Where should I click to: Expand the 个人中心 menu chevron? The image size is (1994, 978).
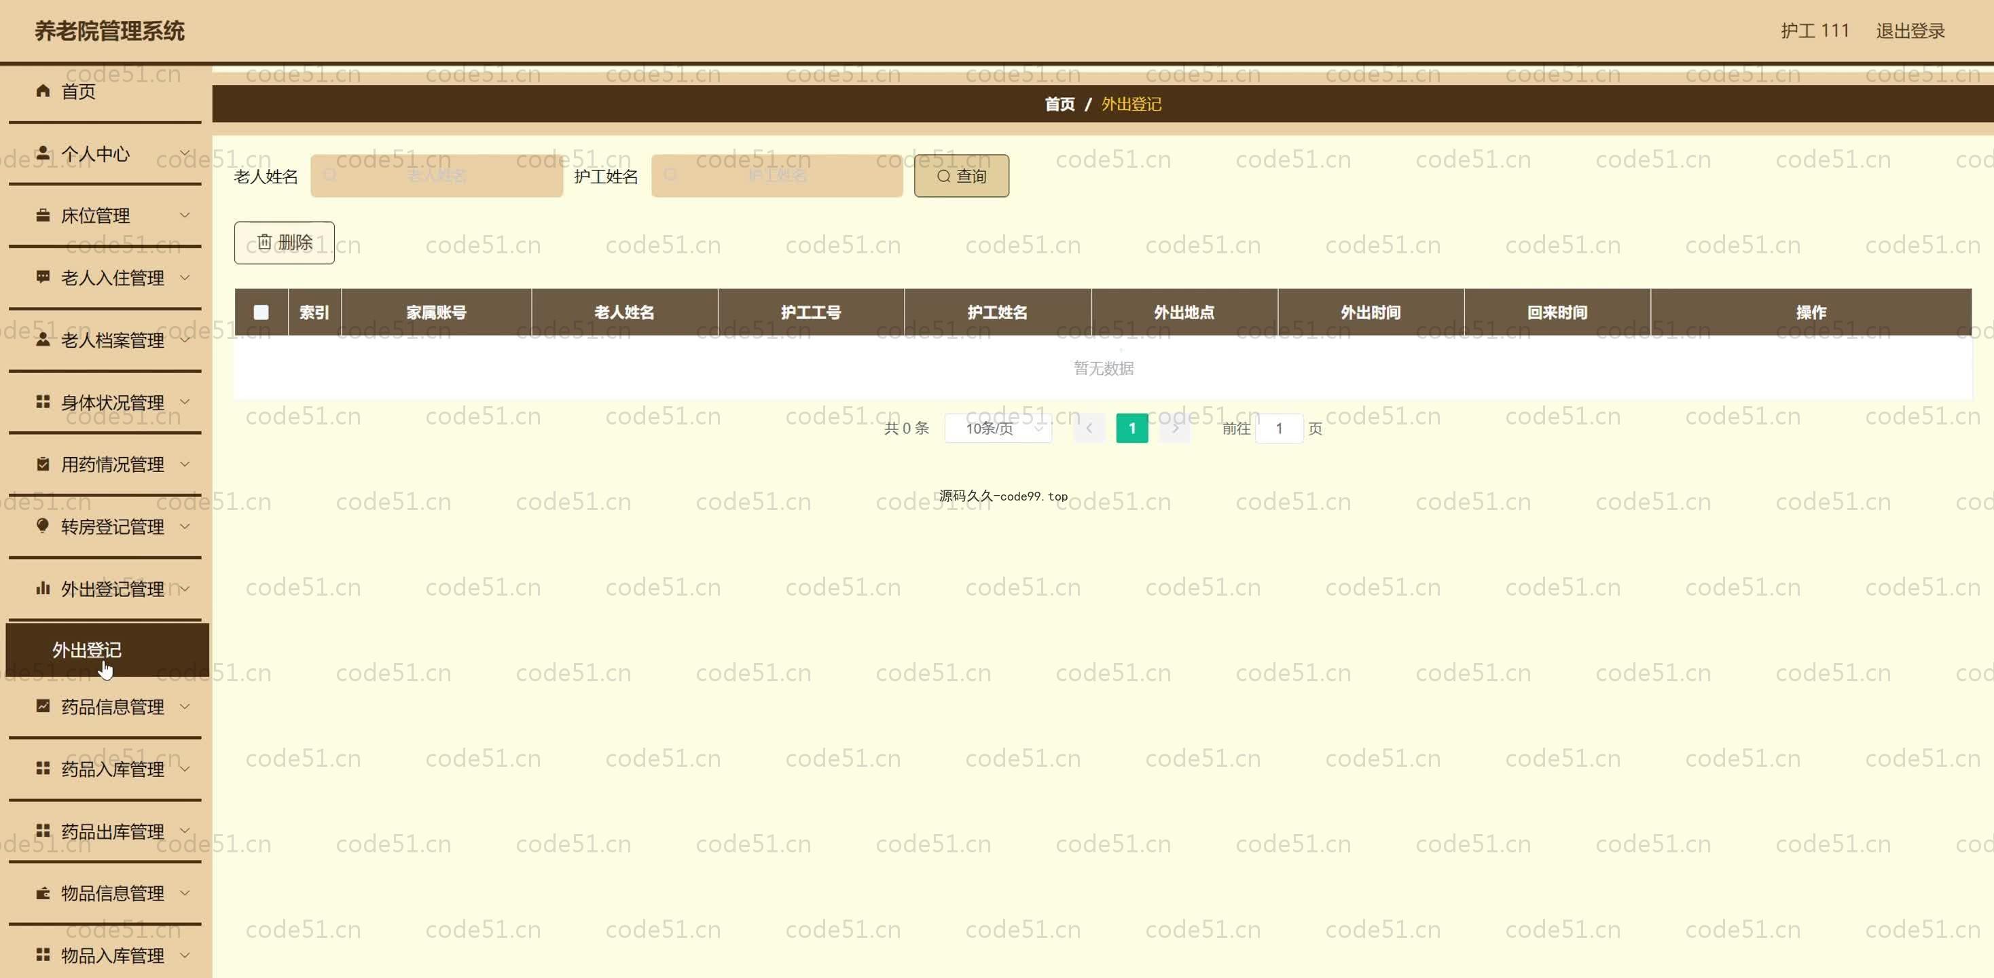point(185,153)
